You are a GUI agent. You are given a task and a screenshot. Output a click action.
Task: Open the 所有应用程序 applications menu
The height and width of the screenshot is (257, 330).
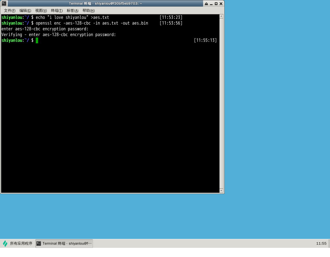(x=18, y=244)
